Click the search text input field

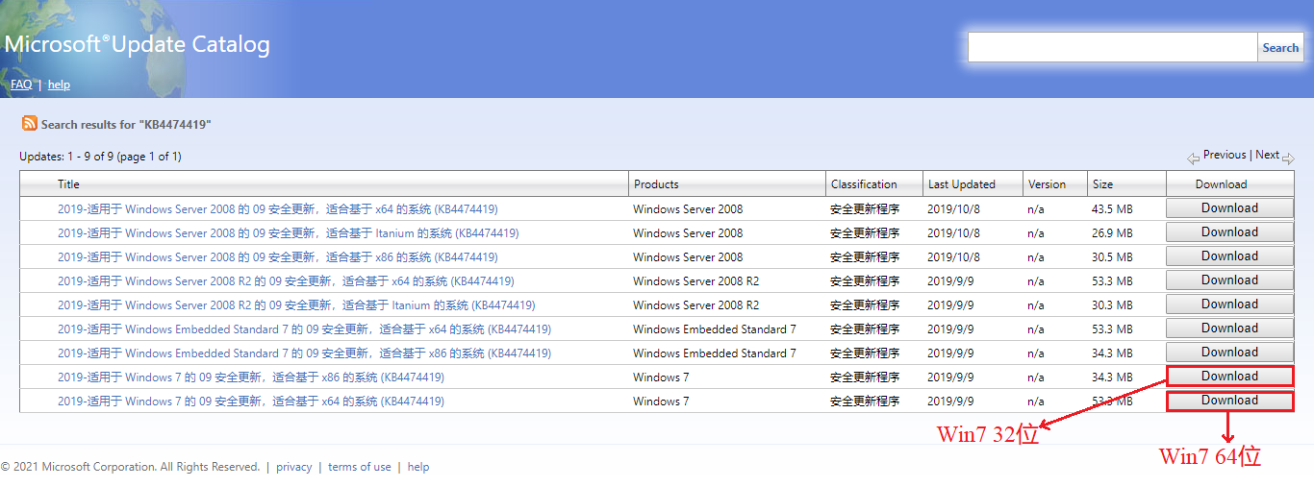[x=1112, y=48]
